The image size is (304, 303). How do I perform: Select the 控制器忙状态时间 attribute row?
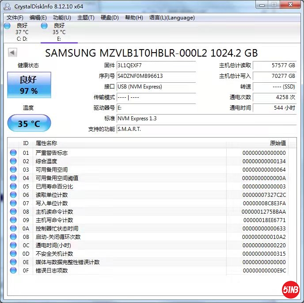click(x=148, y=228)
